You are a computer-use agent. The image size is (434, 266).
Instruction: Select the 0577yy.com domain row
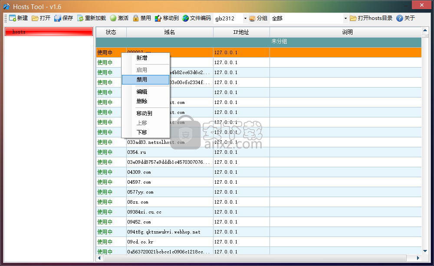pyautogui.click(x=259, y=192)
